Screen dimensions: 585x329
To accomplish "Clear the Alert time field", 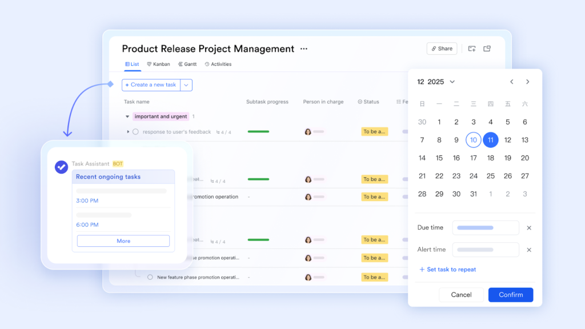I will [x=529, y=250].
